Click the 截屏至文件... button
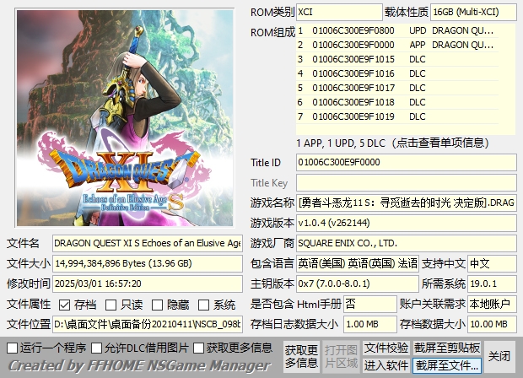 click(447, 365)
